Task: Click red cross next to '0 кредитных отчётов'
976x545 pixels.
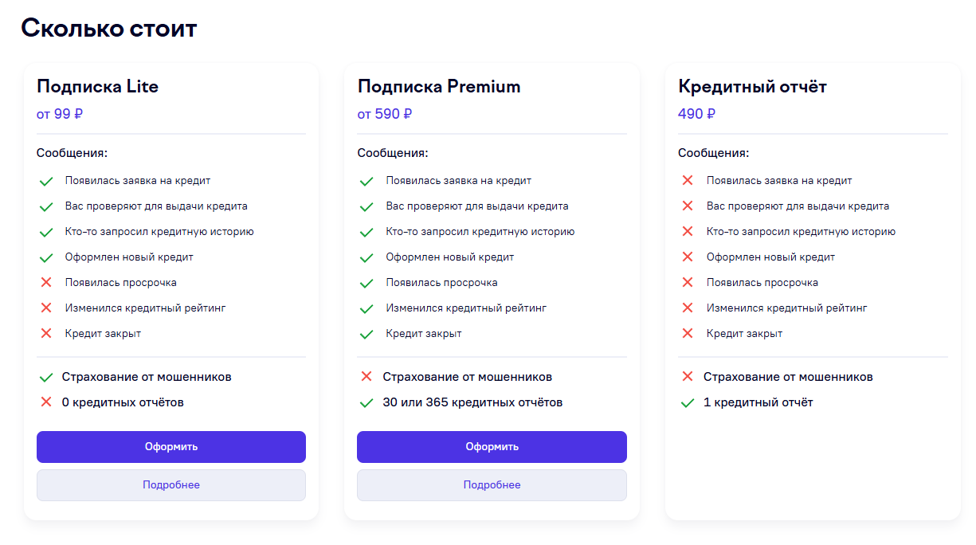Action: pyautogui.click(x=46, y=402)
